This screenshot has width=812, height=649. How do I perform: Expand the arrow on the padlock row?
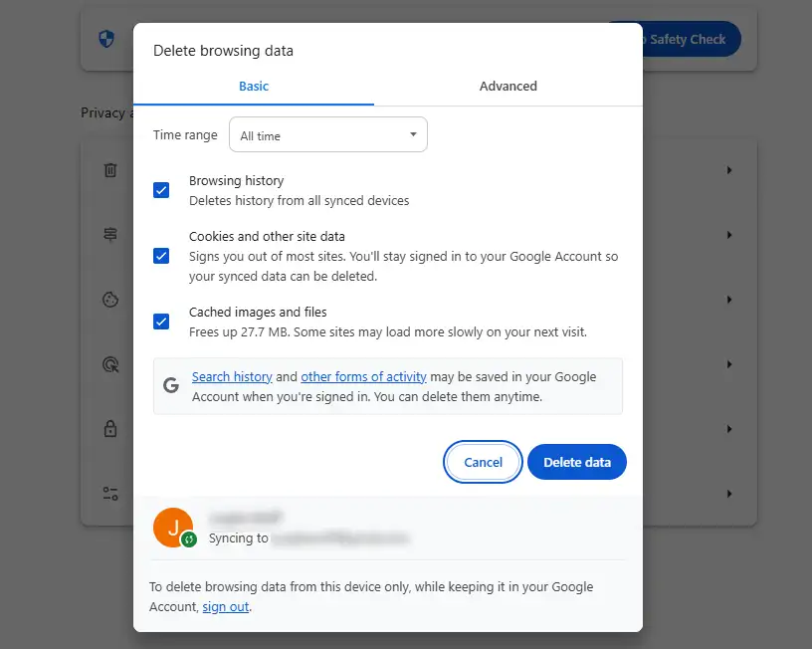pyautogui.click(x=729, y=429)
